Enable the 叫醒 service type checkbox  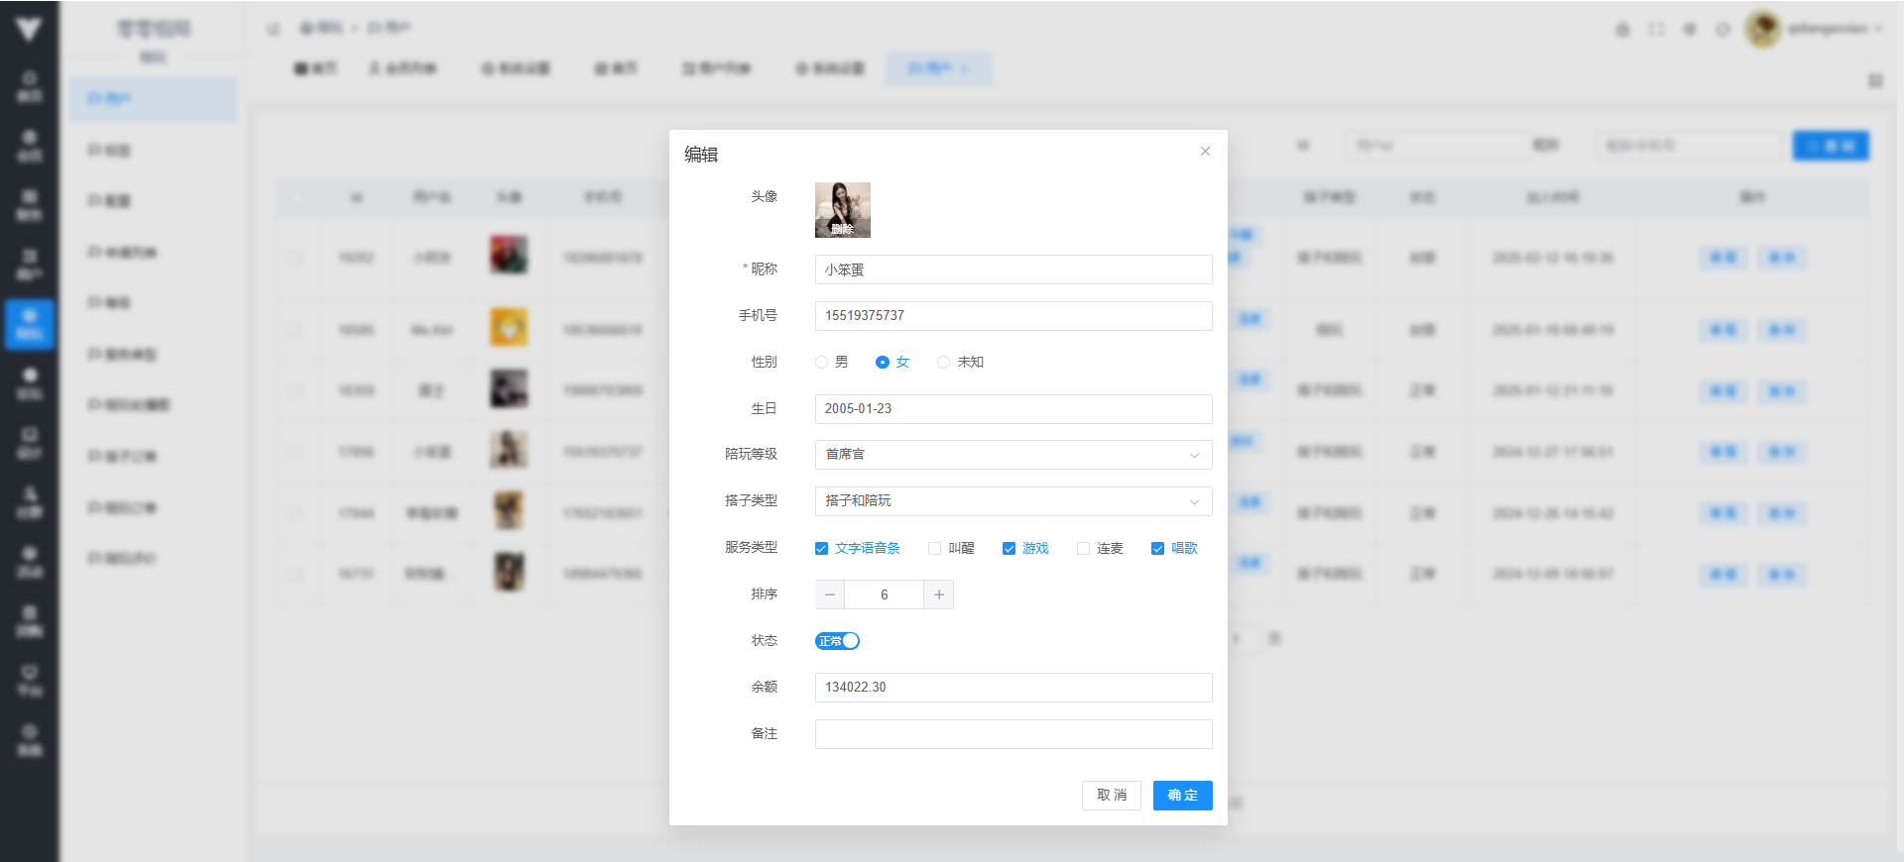[934, 549]
